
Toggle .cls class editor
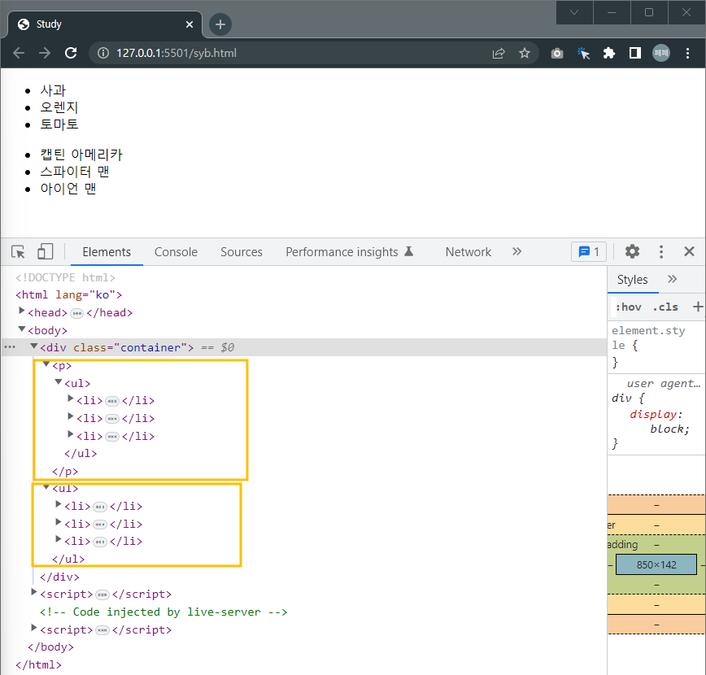[665, 307]
